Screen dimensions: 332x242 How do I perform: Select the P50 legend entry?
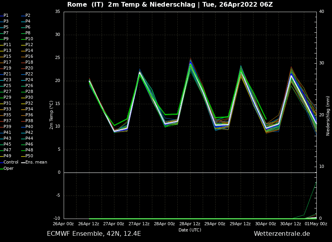(x=27, y=156)
